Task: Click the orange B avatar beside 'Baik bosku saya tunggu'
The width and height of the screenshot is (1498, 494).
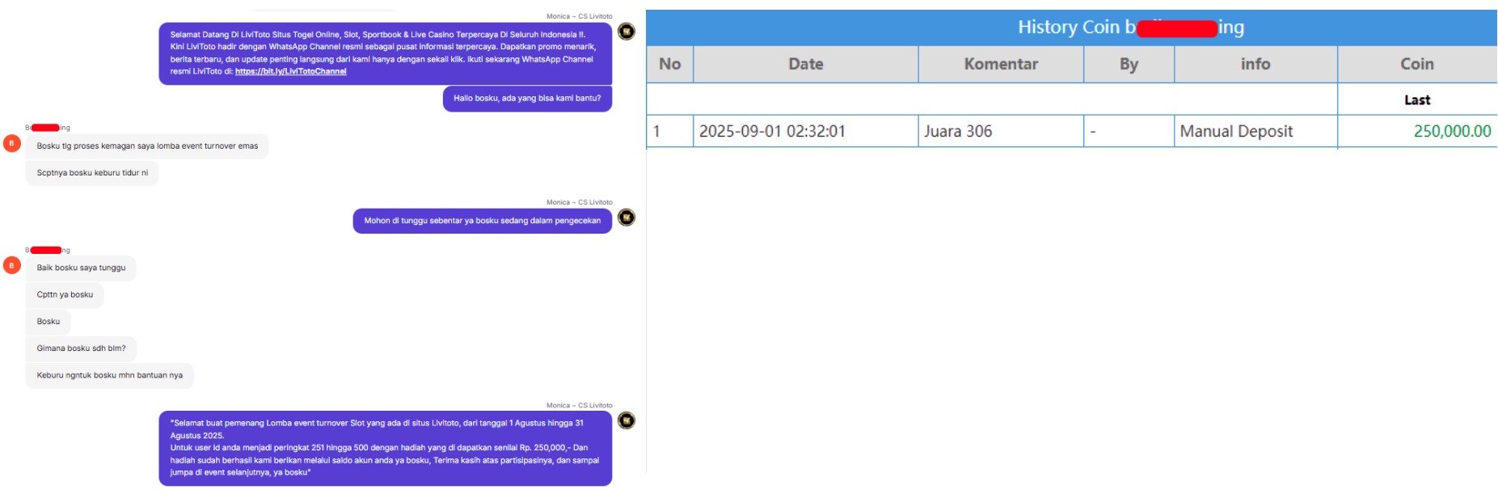Action: 11,265
